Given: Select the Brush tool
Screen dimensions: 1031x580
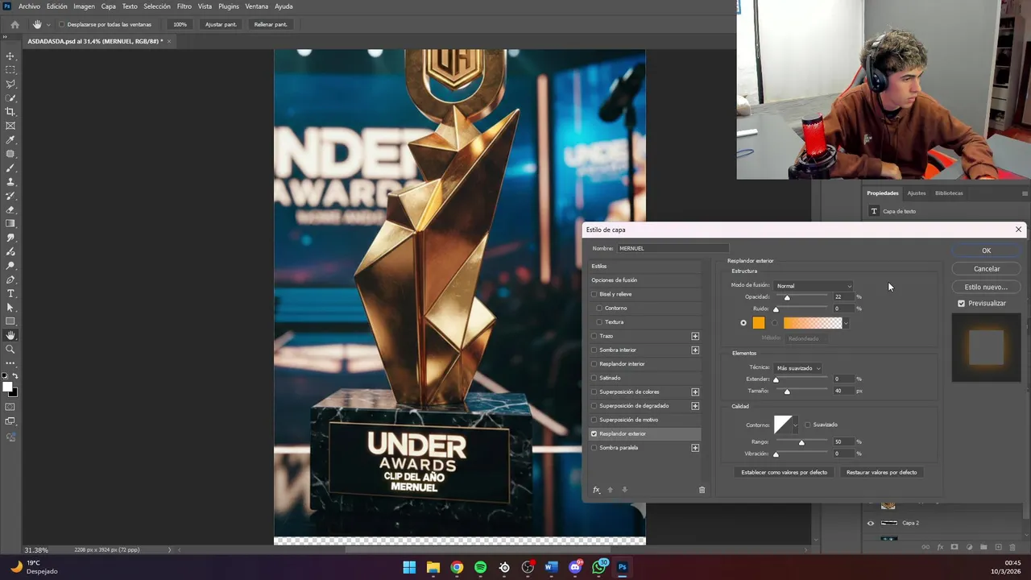Looking at the screenshot, I should coord(10,168).
